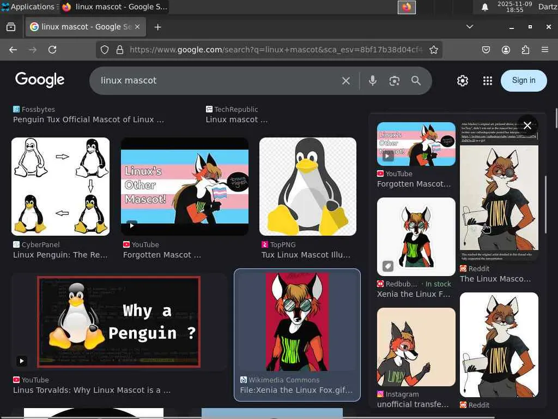Go back to the previous page

[x=13, y=50]
